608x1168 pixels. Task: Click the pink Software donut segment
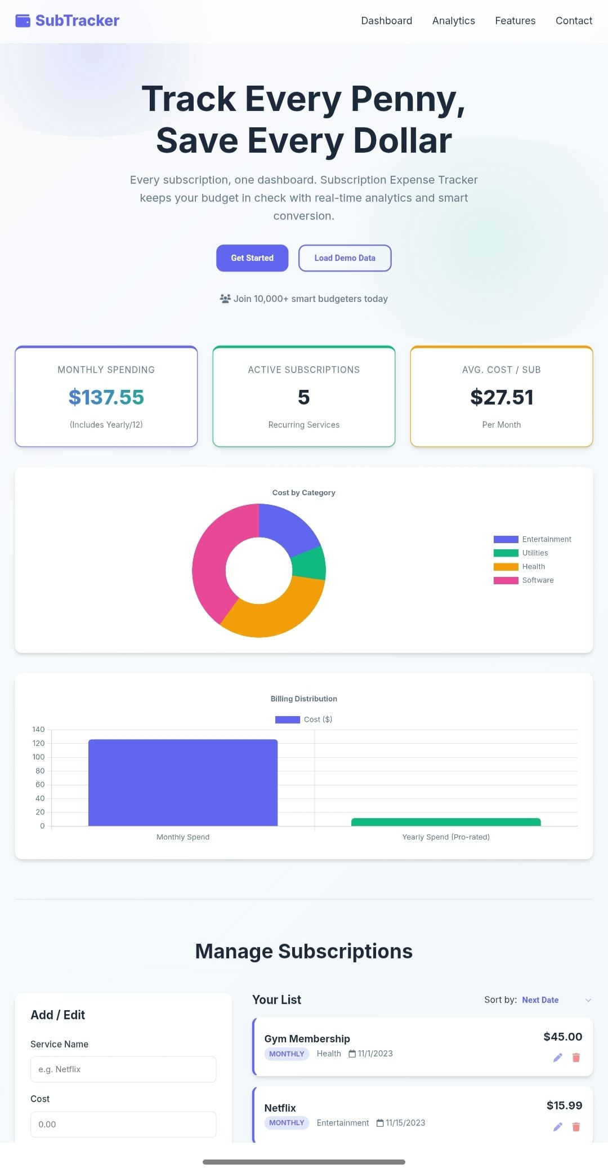pos(211,555)
